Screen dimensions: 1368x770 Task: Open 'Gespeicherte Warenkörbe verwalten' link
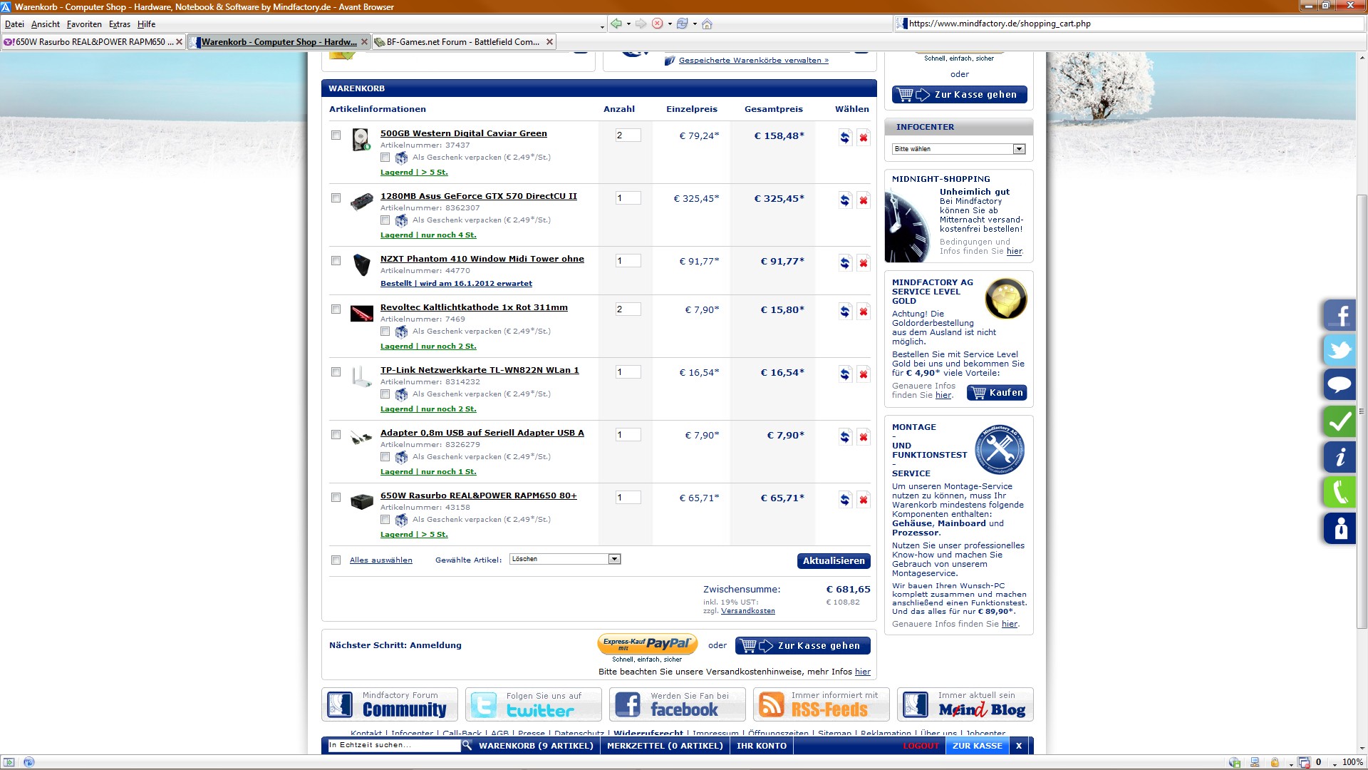[754, 61]
